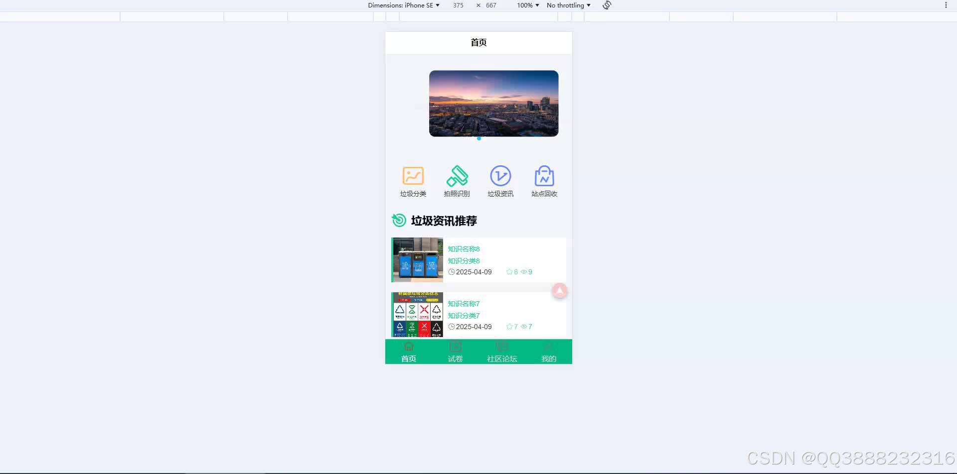Open the No throttling dropdown

pyautogui.click(x=568, y=5)
